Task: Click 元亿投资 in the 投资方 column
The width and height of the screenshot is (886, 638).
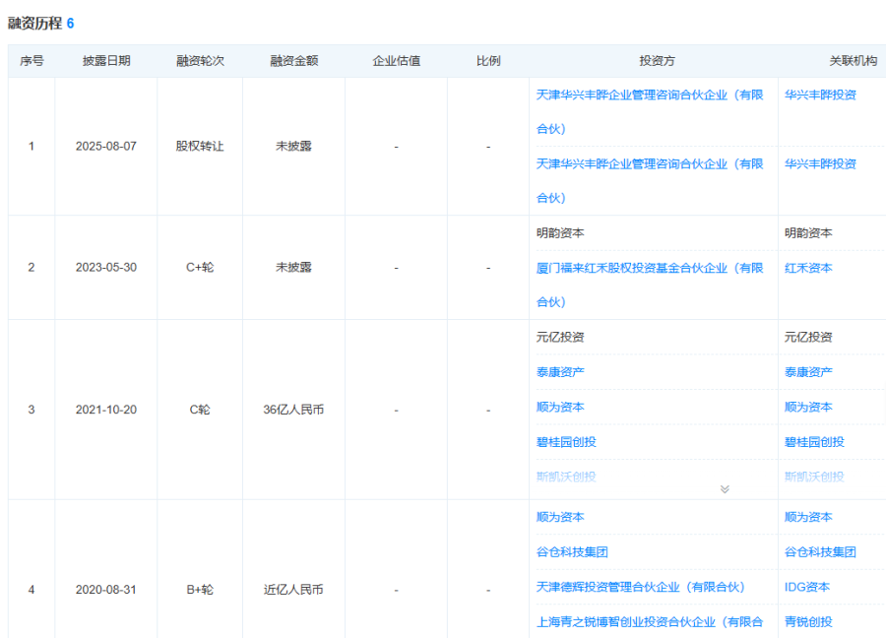Action: pos(560,337)
